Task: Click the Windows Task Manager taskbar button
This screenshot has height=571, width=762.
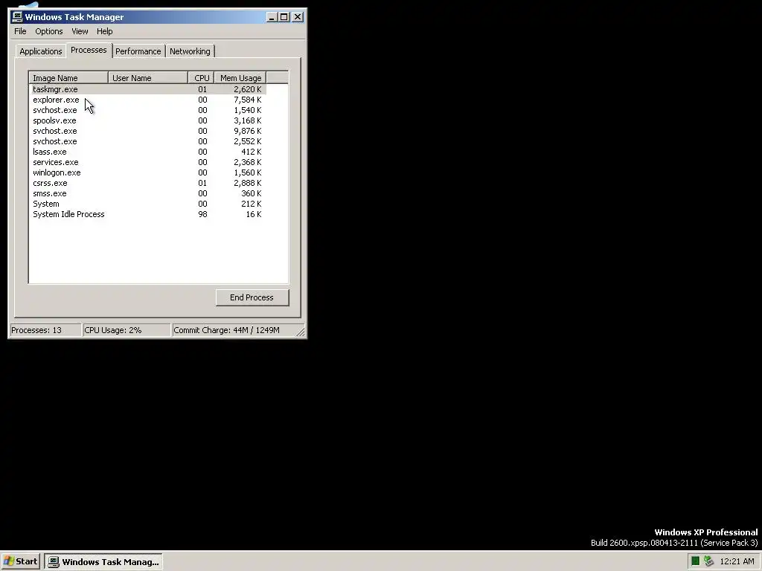Action: click(x=104, y=562)
